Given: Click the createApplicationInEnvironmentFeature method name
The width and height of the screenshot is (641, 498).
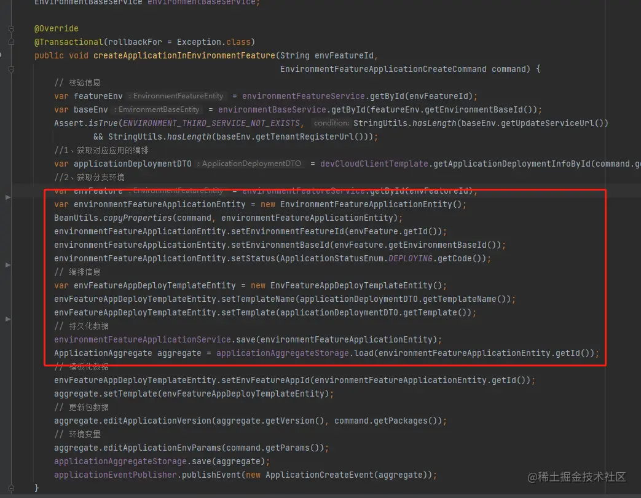Looking at the screenshot, I should pyautogui.click(x=184, y=55).
